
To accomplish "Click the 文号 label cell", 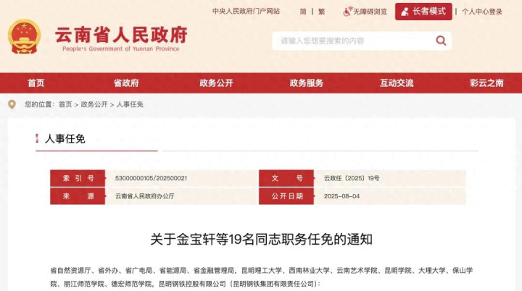I will tap(286, 178).
